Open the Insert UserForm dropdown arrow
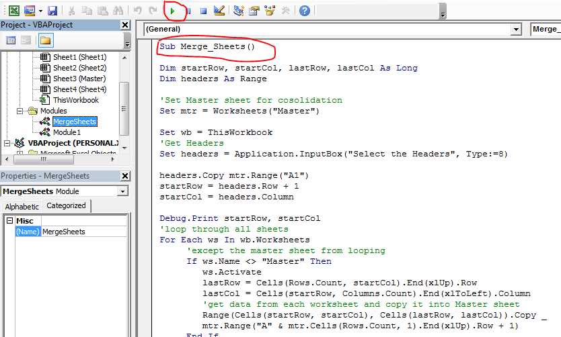 click(x=40, y=11)
